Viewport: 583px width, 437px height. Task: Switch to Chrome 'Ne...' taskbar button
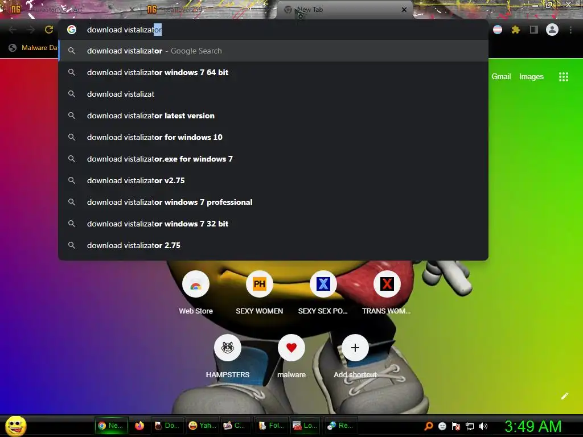pyautogui.click(x=111, y=426)
